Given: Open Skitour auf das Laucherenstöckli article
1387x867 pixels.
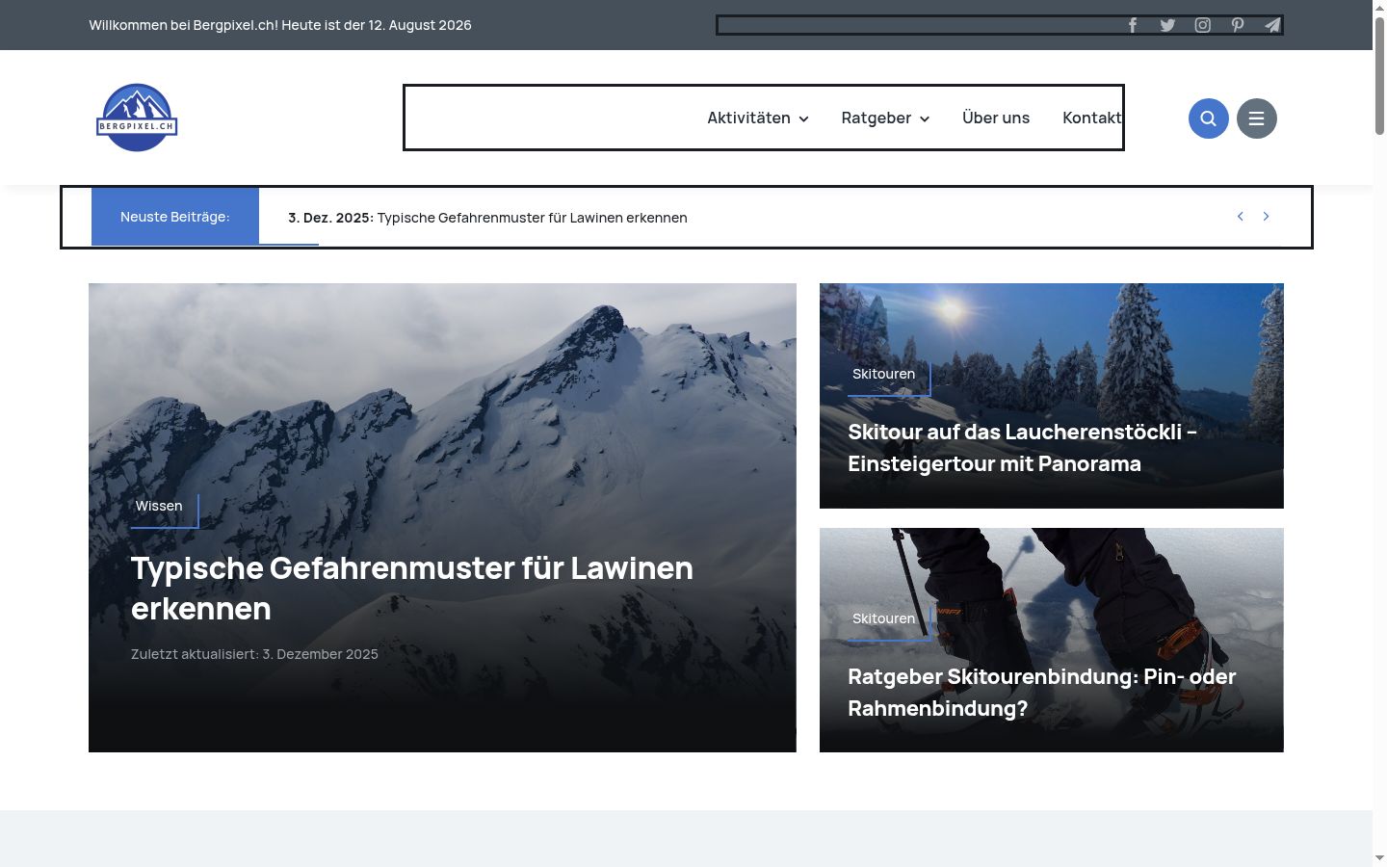Looking at the screenshot, I should click(1022, 448).
